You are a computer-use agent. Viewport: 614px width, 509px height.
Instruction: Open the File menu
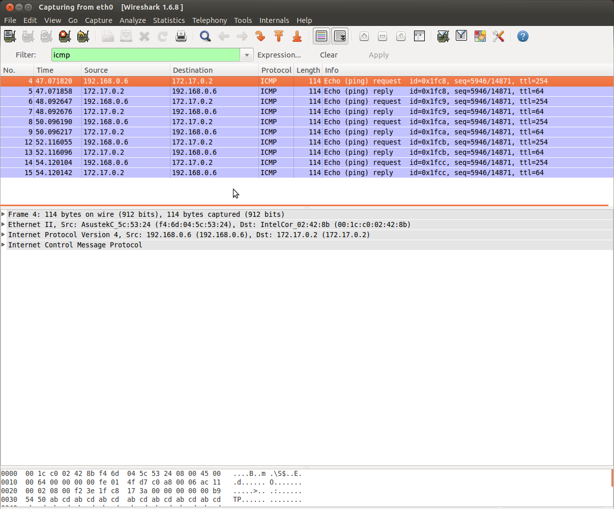coord(10,20)
